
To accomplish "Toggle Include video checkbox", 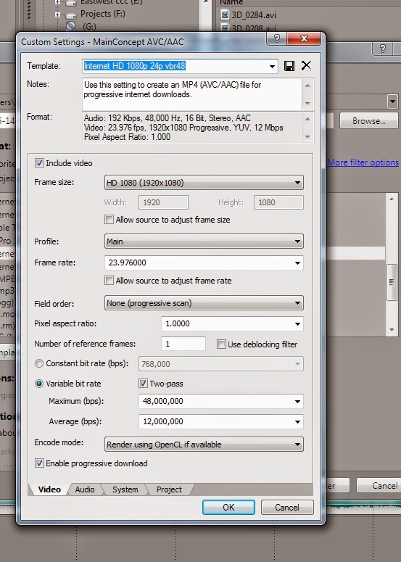I will pos(39,163).
